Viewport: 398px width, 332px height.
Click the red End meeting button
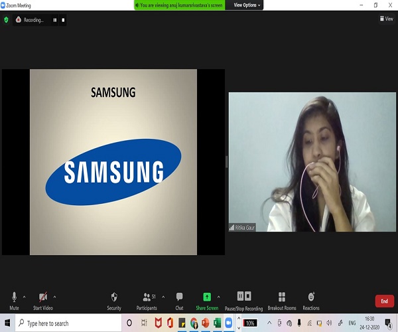pyautogui.click(x=384, y=301)
